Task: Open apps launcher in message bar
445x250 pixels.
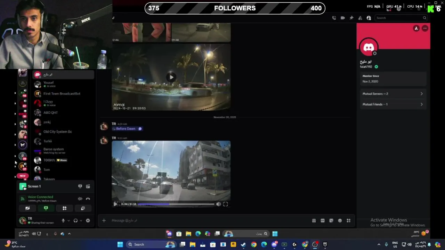Action: tap(349, 220)
